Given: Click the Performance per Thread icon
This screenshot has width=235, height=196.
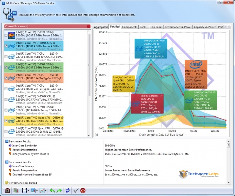Looking at the screenshot, I should click(x=6, y=183).
